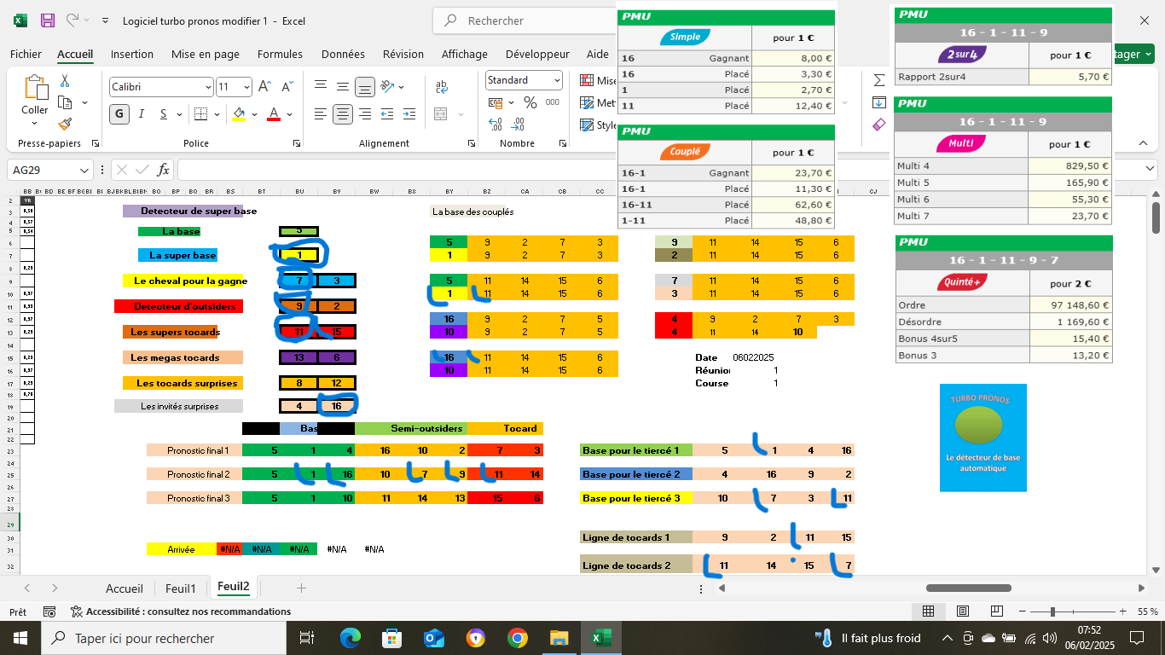Click the Copy icon in Presse-papiers
Viewport: 1165px width, 655px height.
64,102
